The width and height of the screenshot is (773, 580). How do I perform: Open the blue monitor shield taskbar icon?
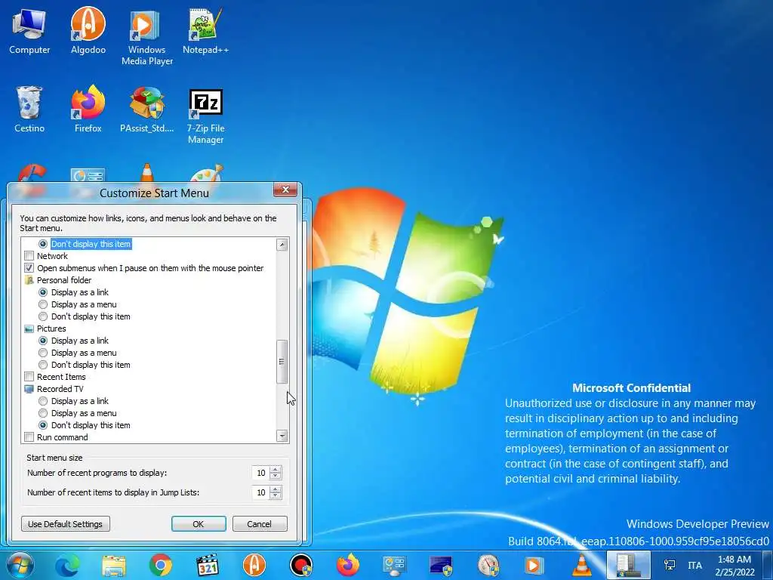point(441,565)
